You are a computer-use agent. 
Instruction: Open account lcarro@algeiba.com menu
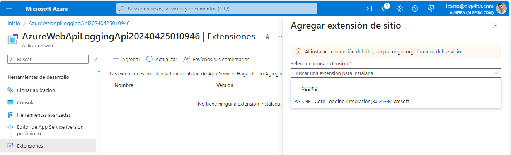(469, 9)
